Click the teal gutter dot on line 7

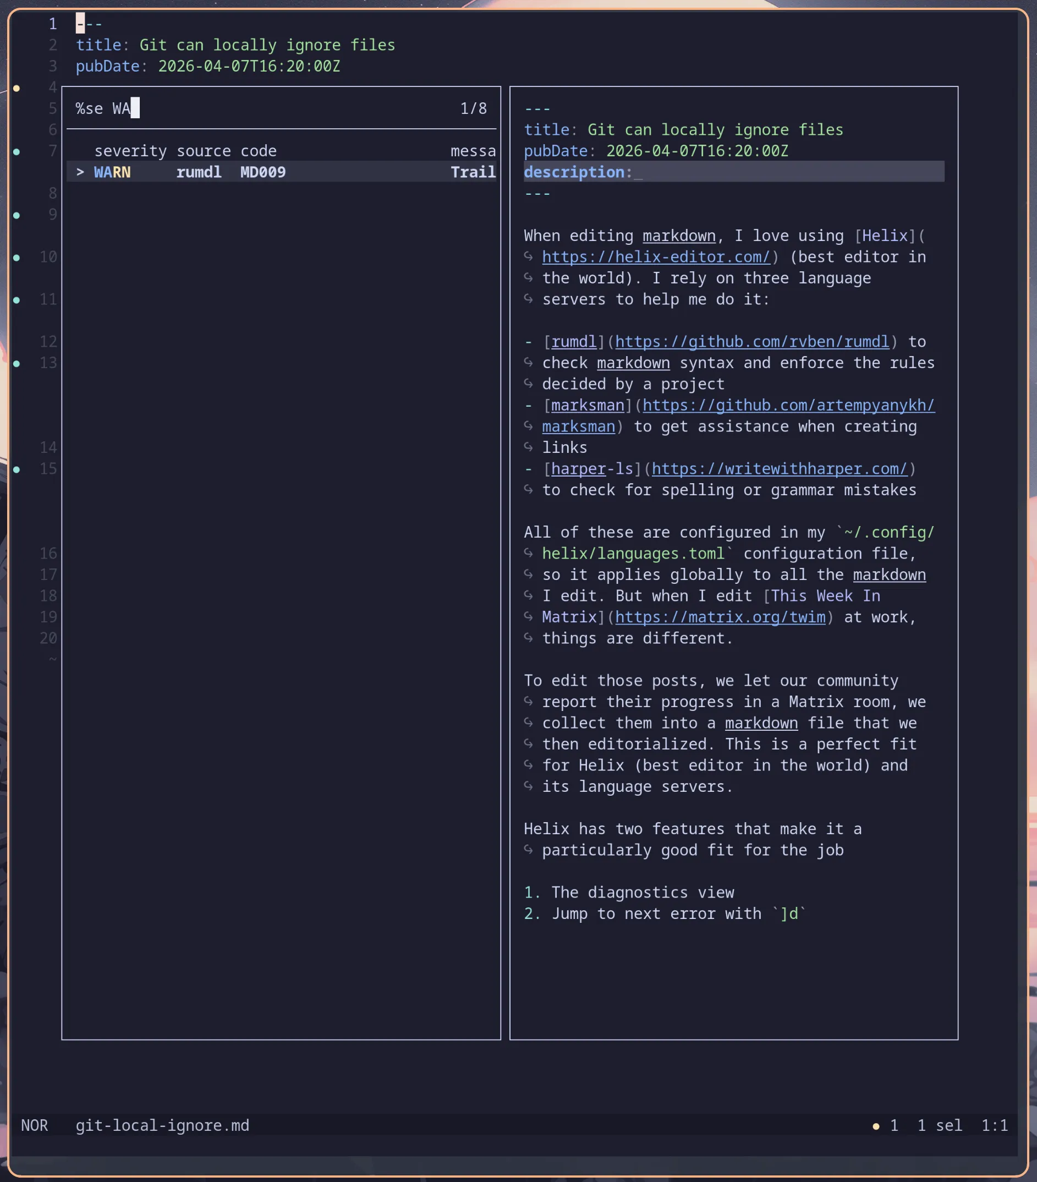(17, 152)
